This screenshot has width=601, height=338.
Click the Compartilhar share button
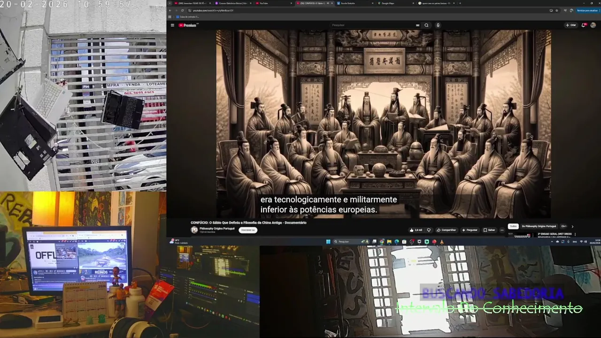[x=447, y=230]
